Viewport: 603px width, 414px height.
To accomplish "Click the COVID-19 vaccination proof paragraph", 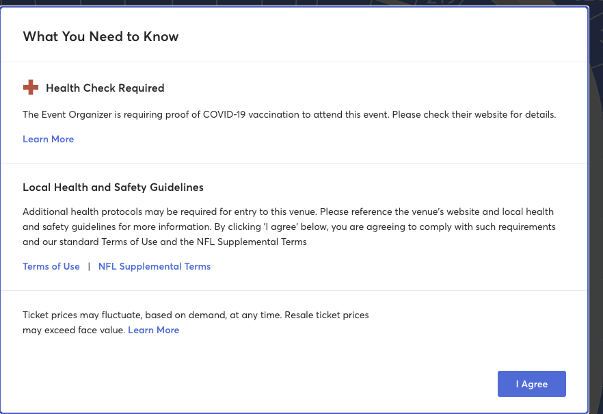I will click(289, 114).
